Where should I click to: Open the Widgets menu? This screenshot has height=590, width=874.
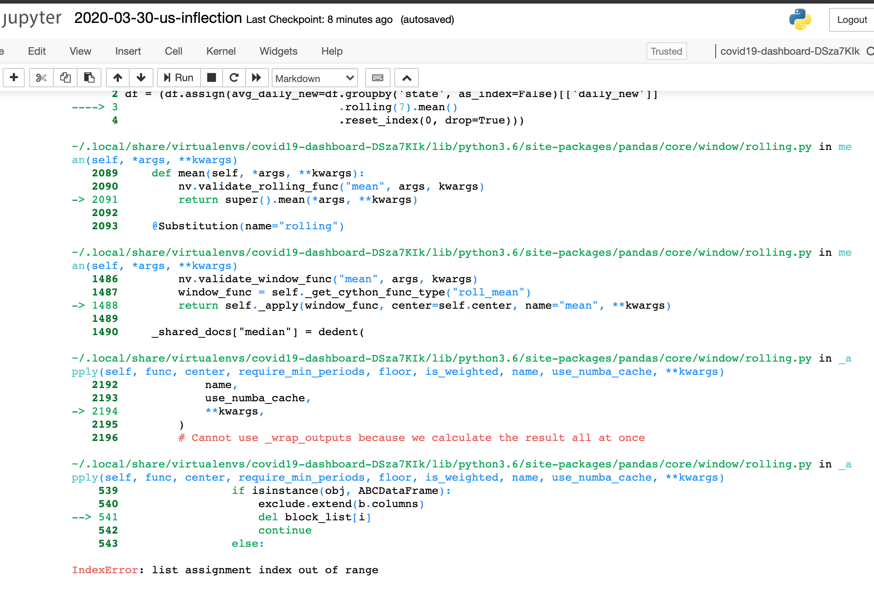pyautogui.click(x=278, y=51)
